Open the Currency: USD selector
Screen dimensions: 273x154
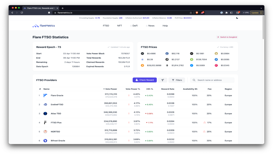pyautogui.click(x=225, y=47)
